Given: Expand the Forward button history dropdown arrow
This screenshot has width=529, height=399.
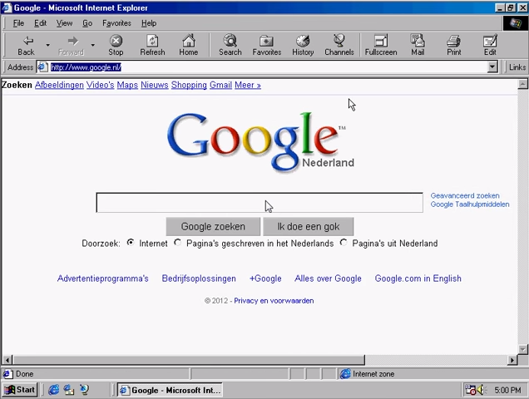Looking at the screenshot, I should (x=93, y=45).
